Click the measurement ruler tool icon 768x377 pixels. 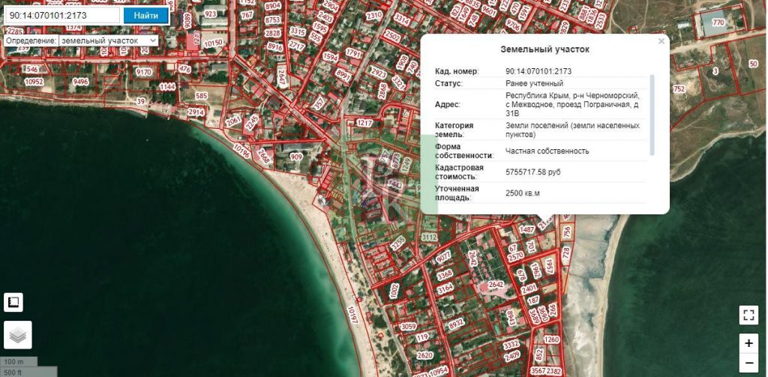pos(13,302)
